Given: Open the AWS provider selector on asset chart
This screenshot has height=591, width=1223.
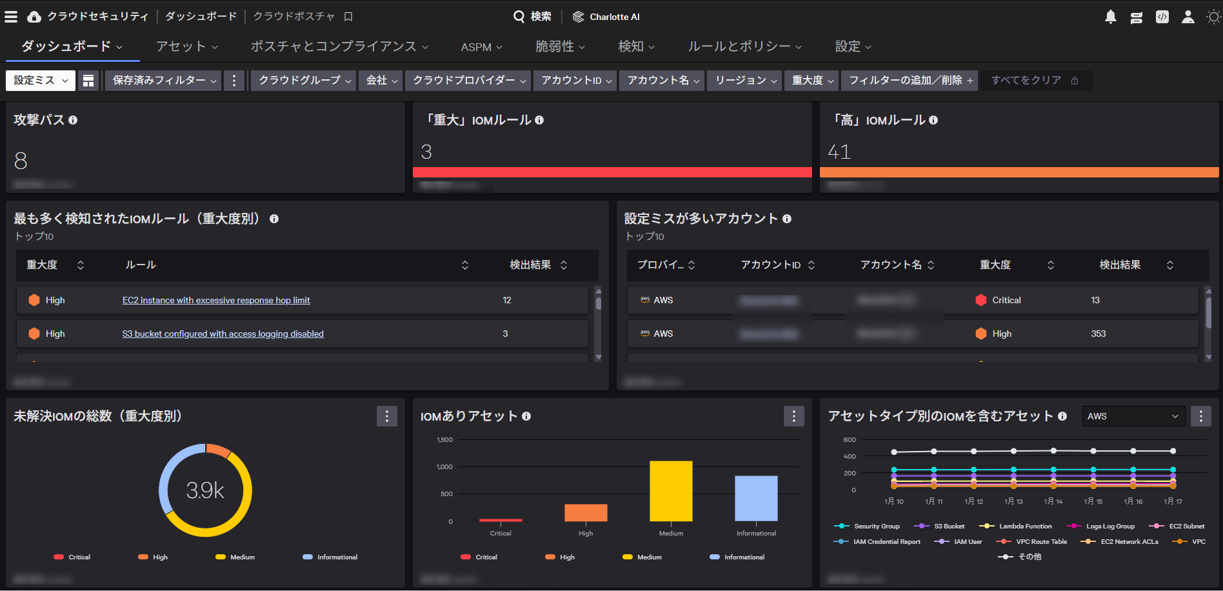Looking at the screenshot, I should coord(1133,416).
